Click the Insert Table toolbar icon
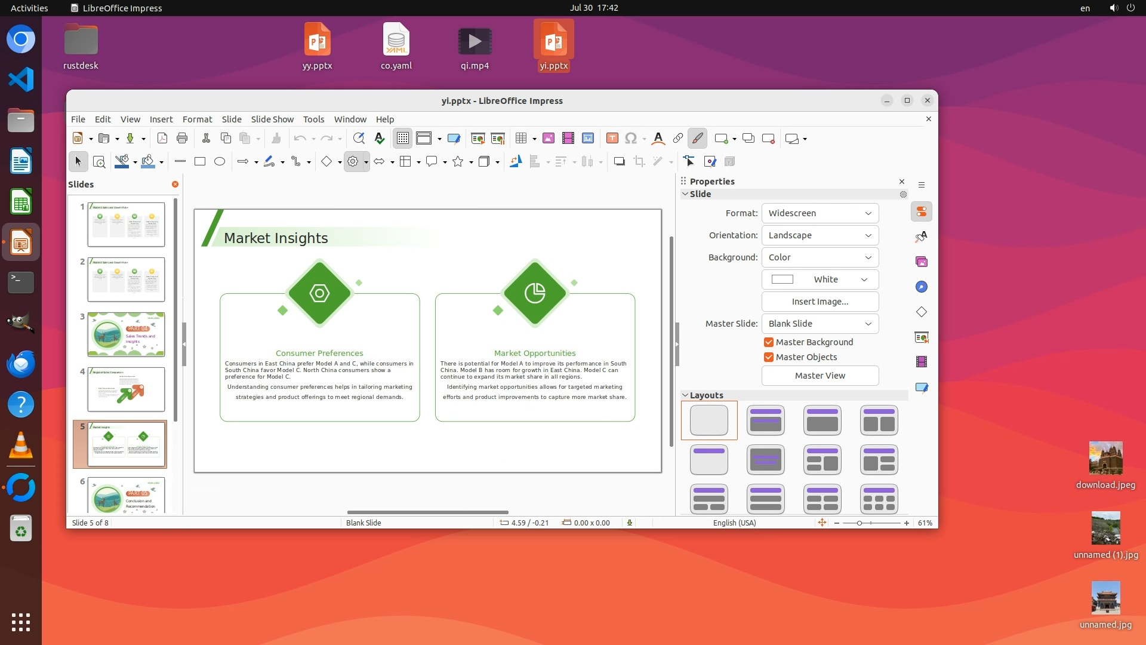Viewport: 1146px width, 645px height. tap(521, 139)
